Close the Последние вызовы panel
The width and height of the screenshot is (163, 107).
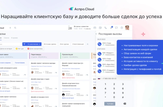pos(96,34)
